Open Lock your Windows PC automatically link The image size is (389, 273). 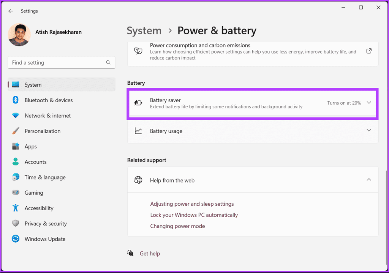click(x=194, y=215)
